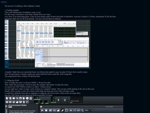The height and width of the screenshot is (113, 150).
Task: Open the recording device dropdown in Audacity
Action: tap(46, 44)
